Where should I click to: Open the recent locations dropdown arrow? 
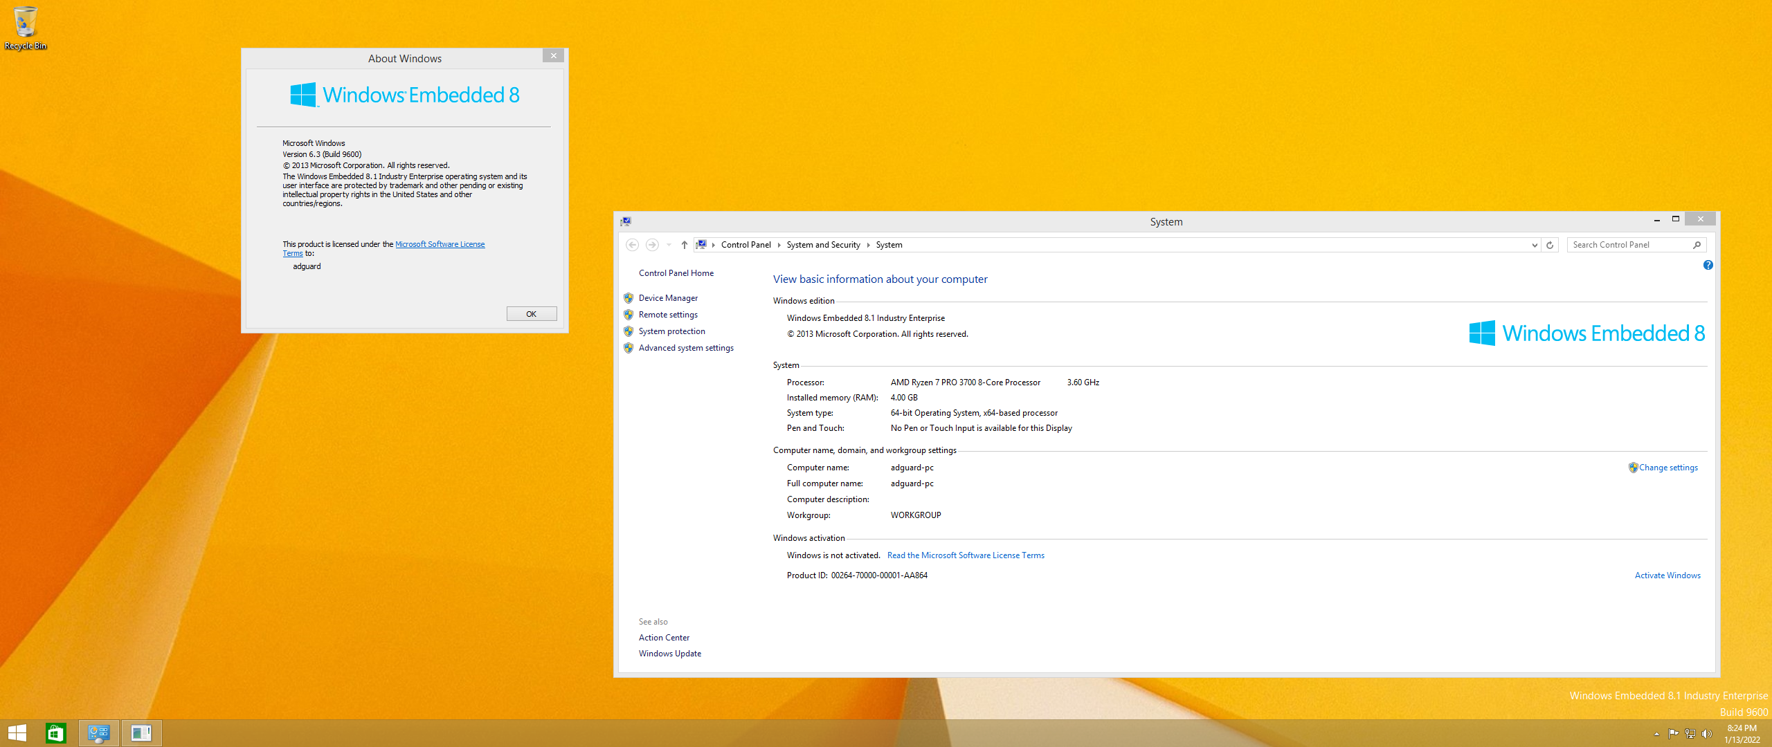coord(669,245)
